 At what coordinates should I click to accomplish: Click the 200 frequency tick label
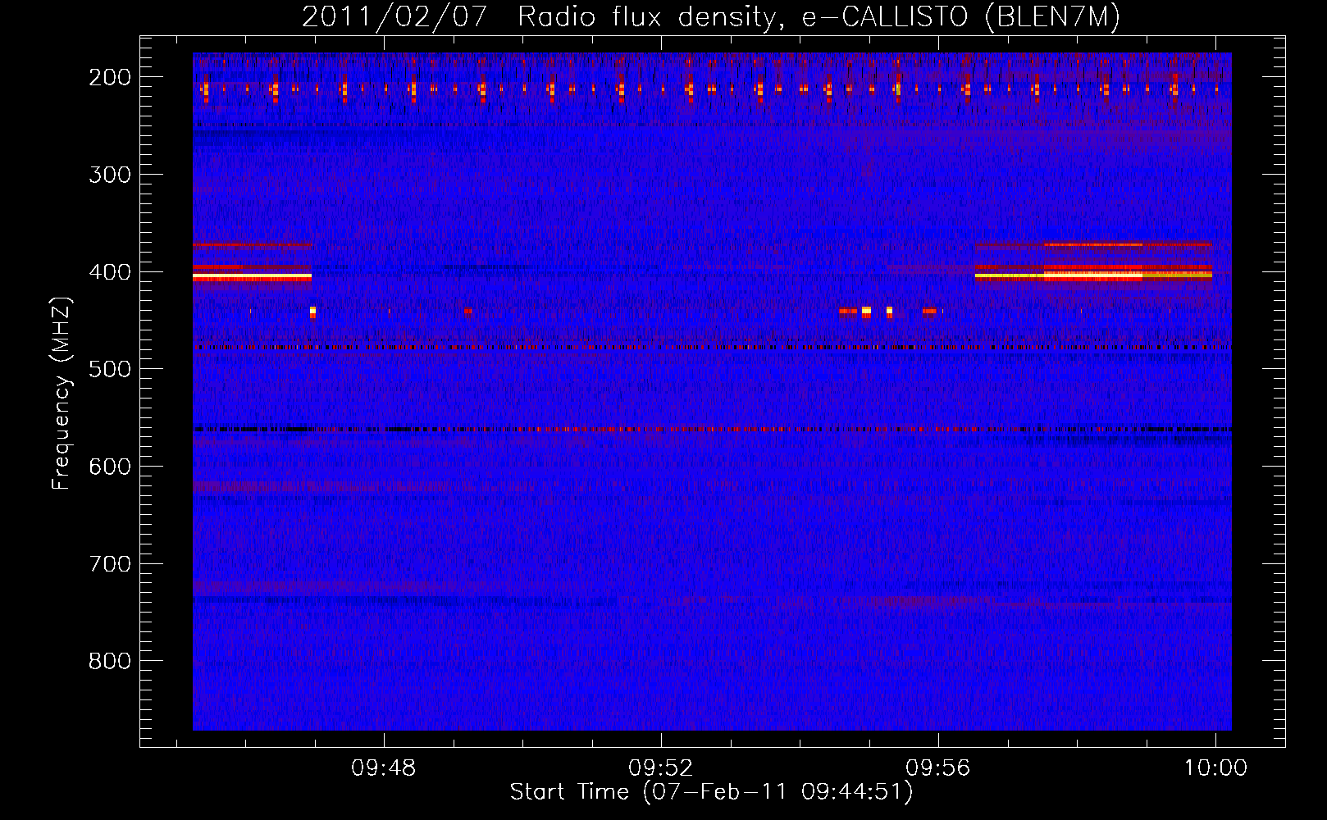coord(109,77)
